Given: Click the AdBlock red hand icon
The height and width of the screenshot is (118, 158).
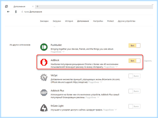Looking at the screenshot, I should (44, 62).
